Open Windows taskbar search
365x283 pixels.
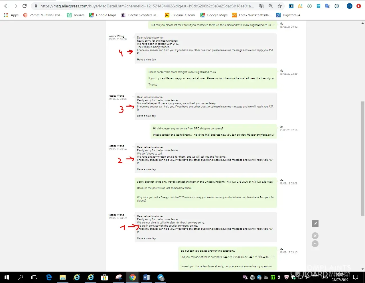coord(21,277)
